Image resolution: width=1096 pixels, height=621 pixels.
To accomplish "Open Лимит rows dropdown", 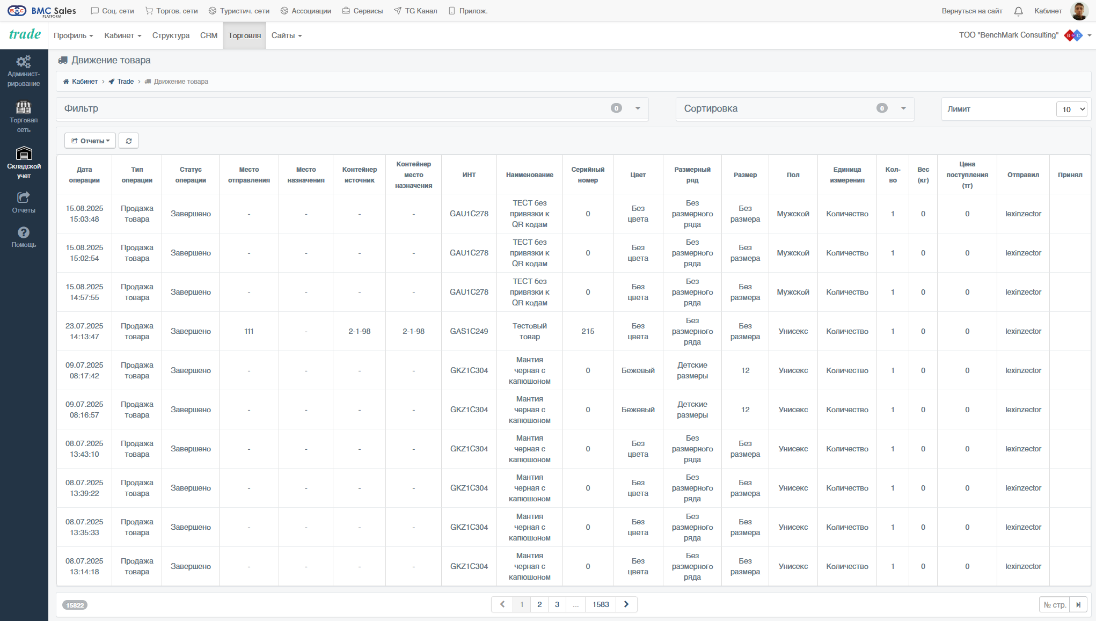I will pos(1071,109).
